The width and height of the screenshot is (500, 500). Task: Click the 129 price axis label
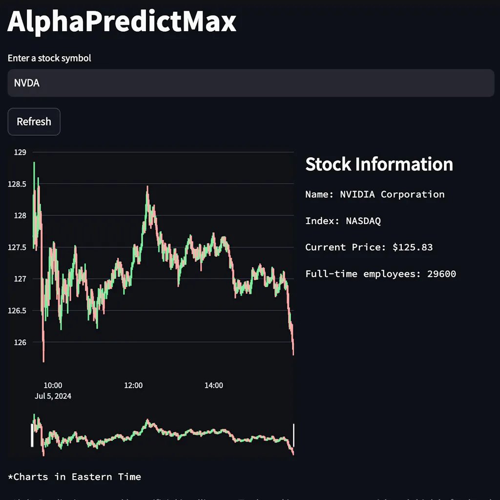(x=21, y=152)
